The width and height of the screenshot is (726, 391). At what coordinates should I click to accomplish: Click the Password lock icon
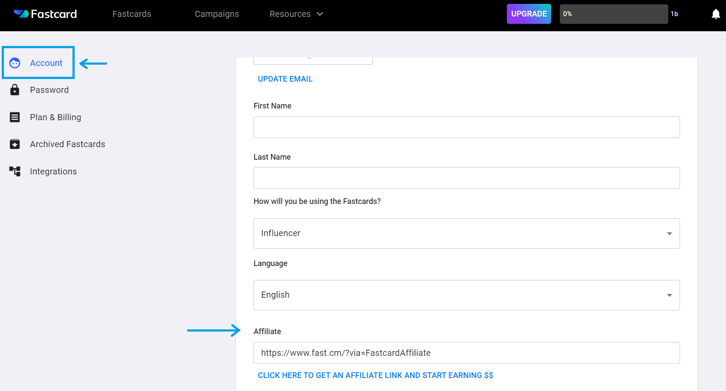15,90
